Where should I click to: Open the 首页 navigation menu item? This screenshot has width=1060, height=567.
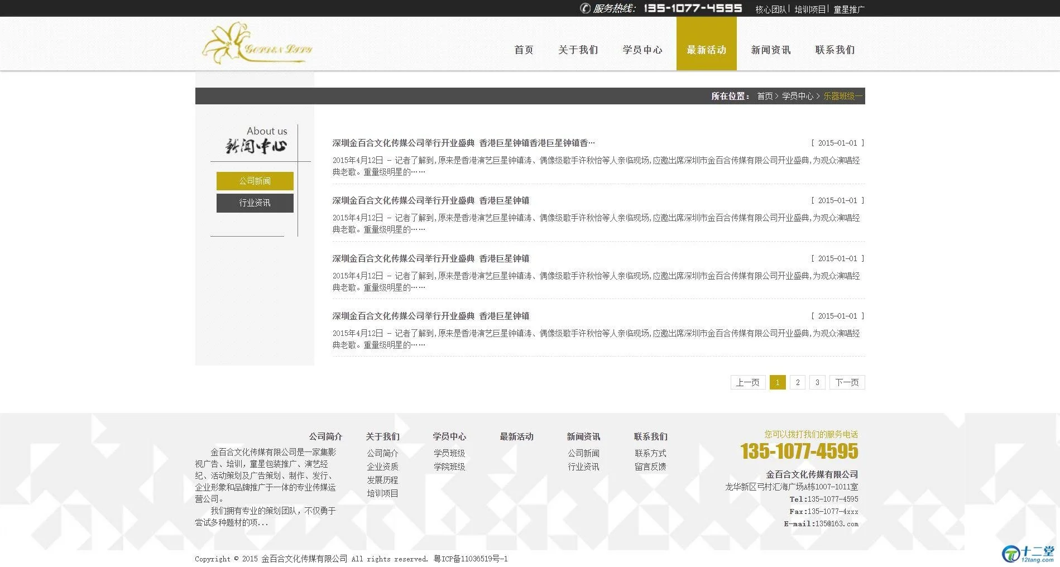point(524,50)
